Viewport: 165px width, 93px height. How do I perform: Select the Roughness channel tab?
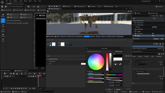tap(87, 36)
